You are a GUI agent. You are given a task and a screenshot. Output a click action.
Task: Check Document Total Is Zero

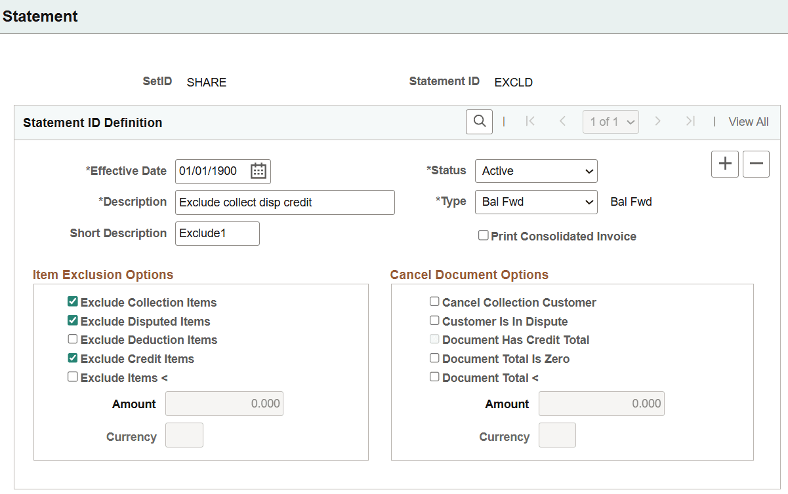pos(434,358)
